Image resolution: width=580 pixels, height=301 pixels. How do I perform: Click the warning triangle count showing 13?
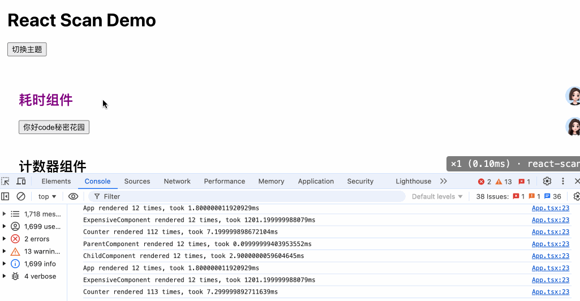tap(504, 182)
